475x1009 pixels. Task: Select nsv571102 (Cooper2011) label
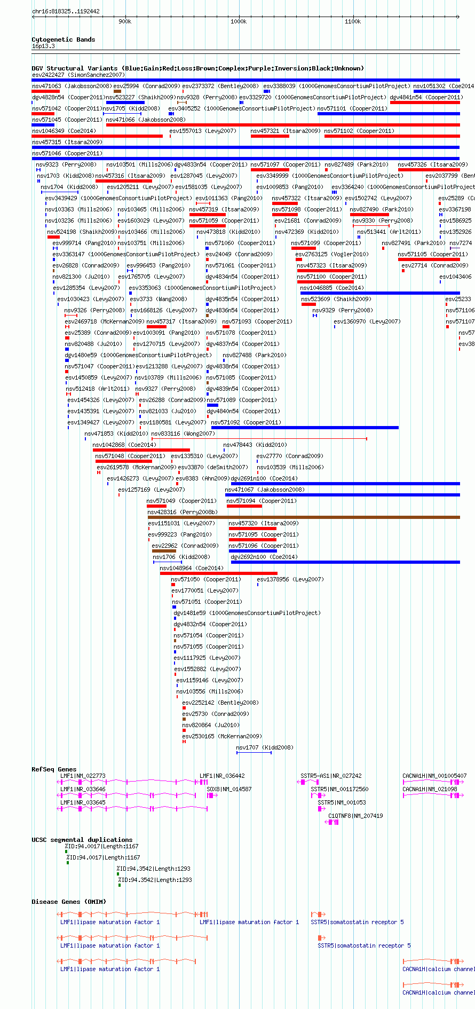coord(359,131)
